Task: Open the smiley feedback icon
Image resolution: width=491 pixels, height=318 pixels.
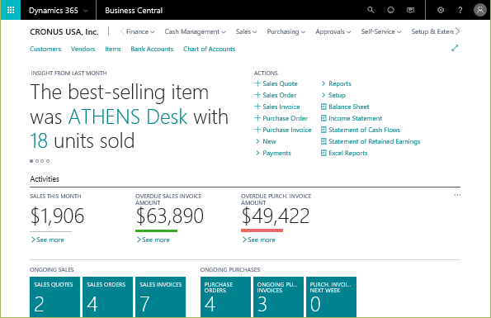Action: click(x=390, y=10)
